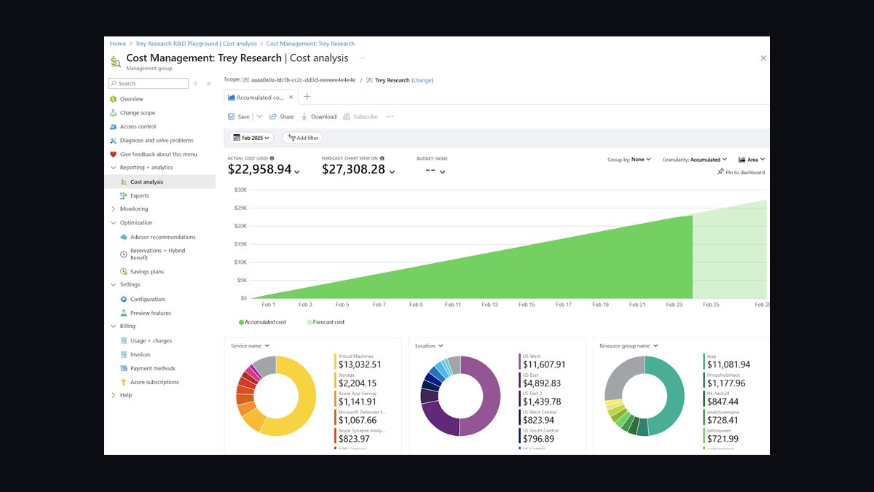
Task: Click the Pin to dashboard icon
Action: click(720, 172)
